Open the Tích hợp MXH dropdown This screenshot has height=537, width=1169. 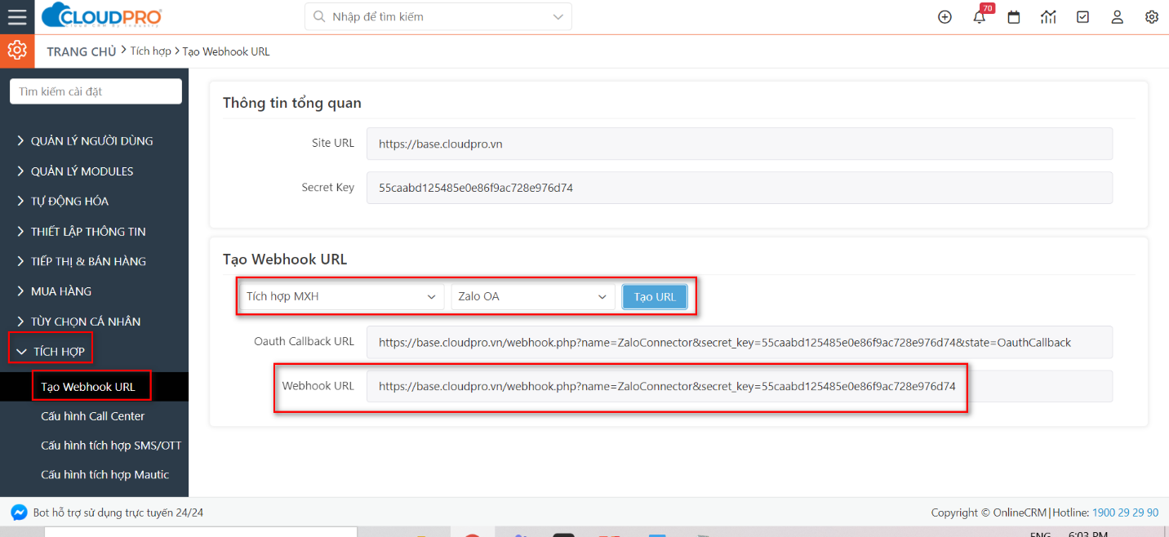pos(342,297)
